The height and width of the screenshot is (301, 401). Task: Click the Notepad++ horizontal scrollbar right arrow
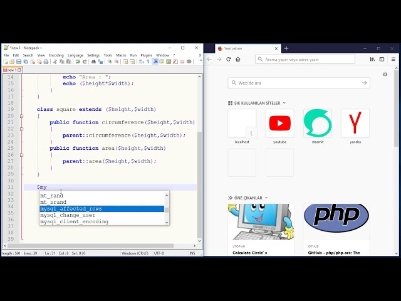point(195,246)
